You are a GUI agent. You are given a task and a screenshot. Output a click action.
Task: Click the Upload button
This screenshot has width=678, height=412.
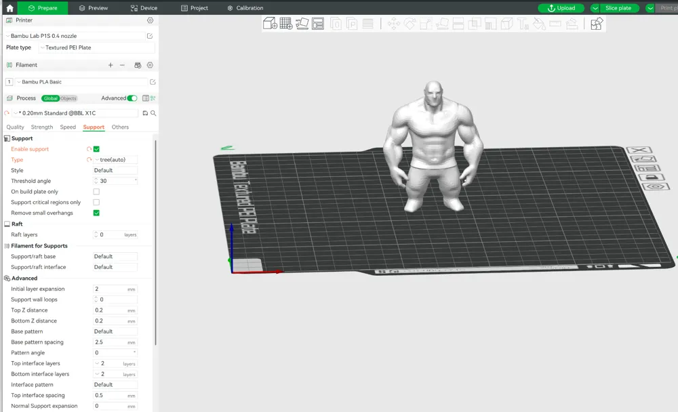pos(561,8)
